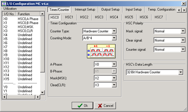The width and height of the screenshot is (188, 112).
Task: Click the Utilization list scroll down arrow
Action: pyautogui.click(x=42, y=92)
